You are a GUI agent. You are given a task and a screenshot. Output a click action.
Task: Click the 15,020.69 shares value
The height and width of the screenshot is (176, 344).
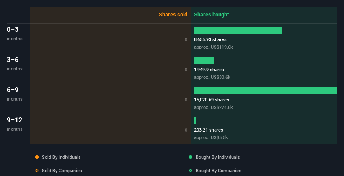[212, 100]
